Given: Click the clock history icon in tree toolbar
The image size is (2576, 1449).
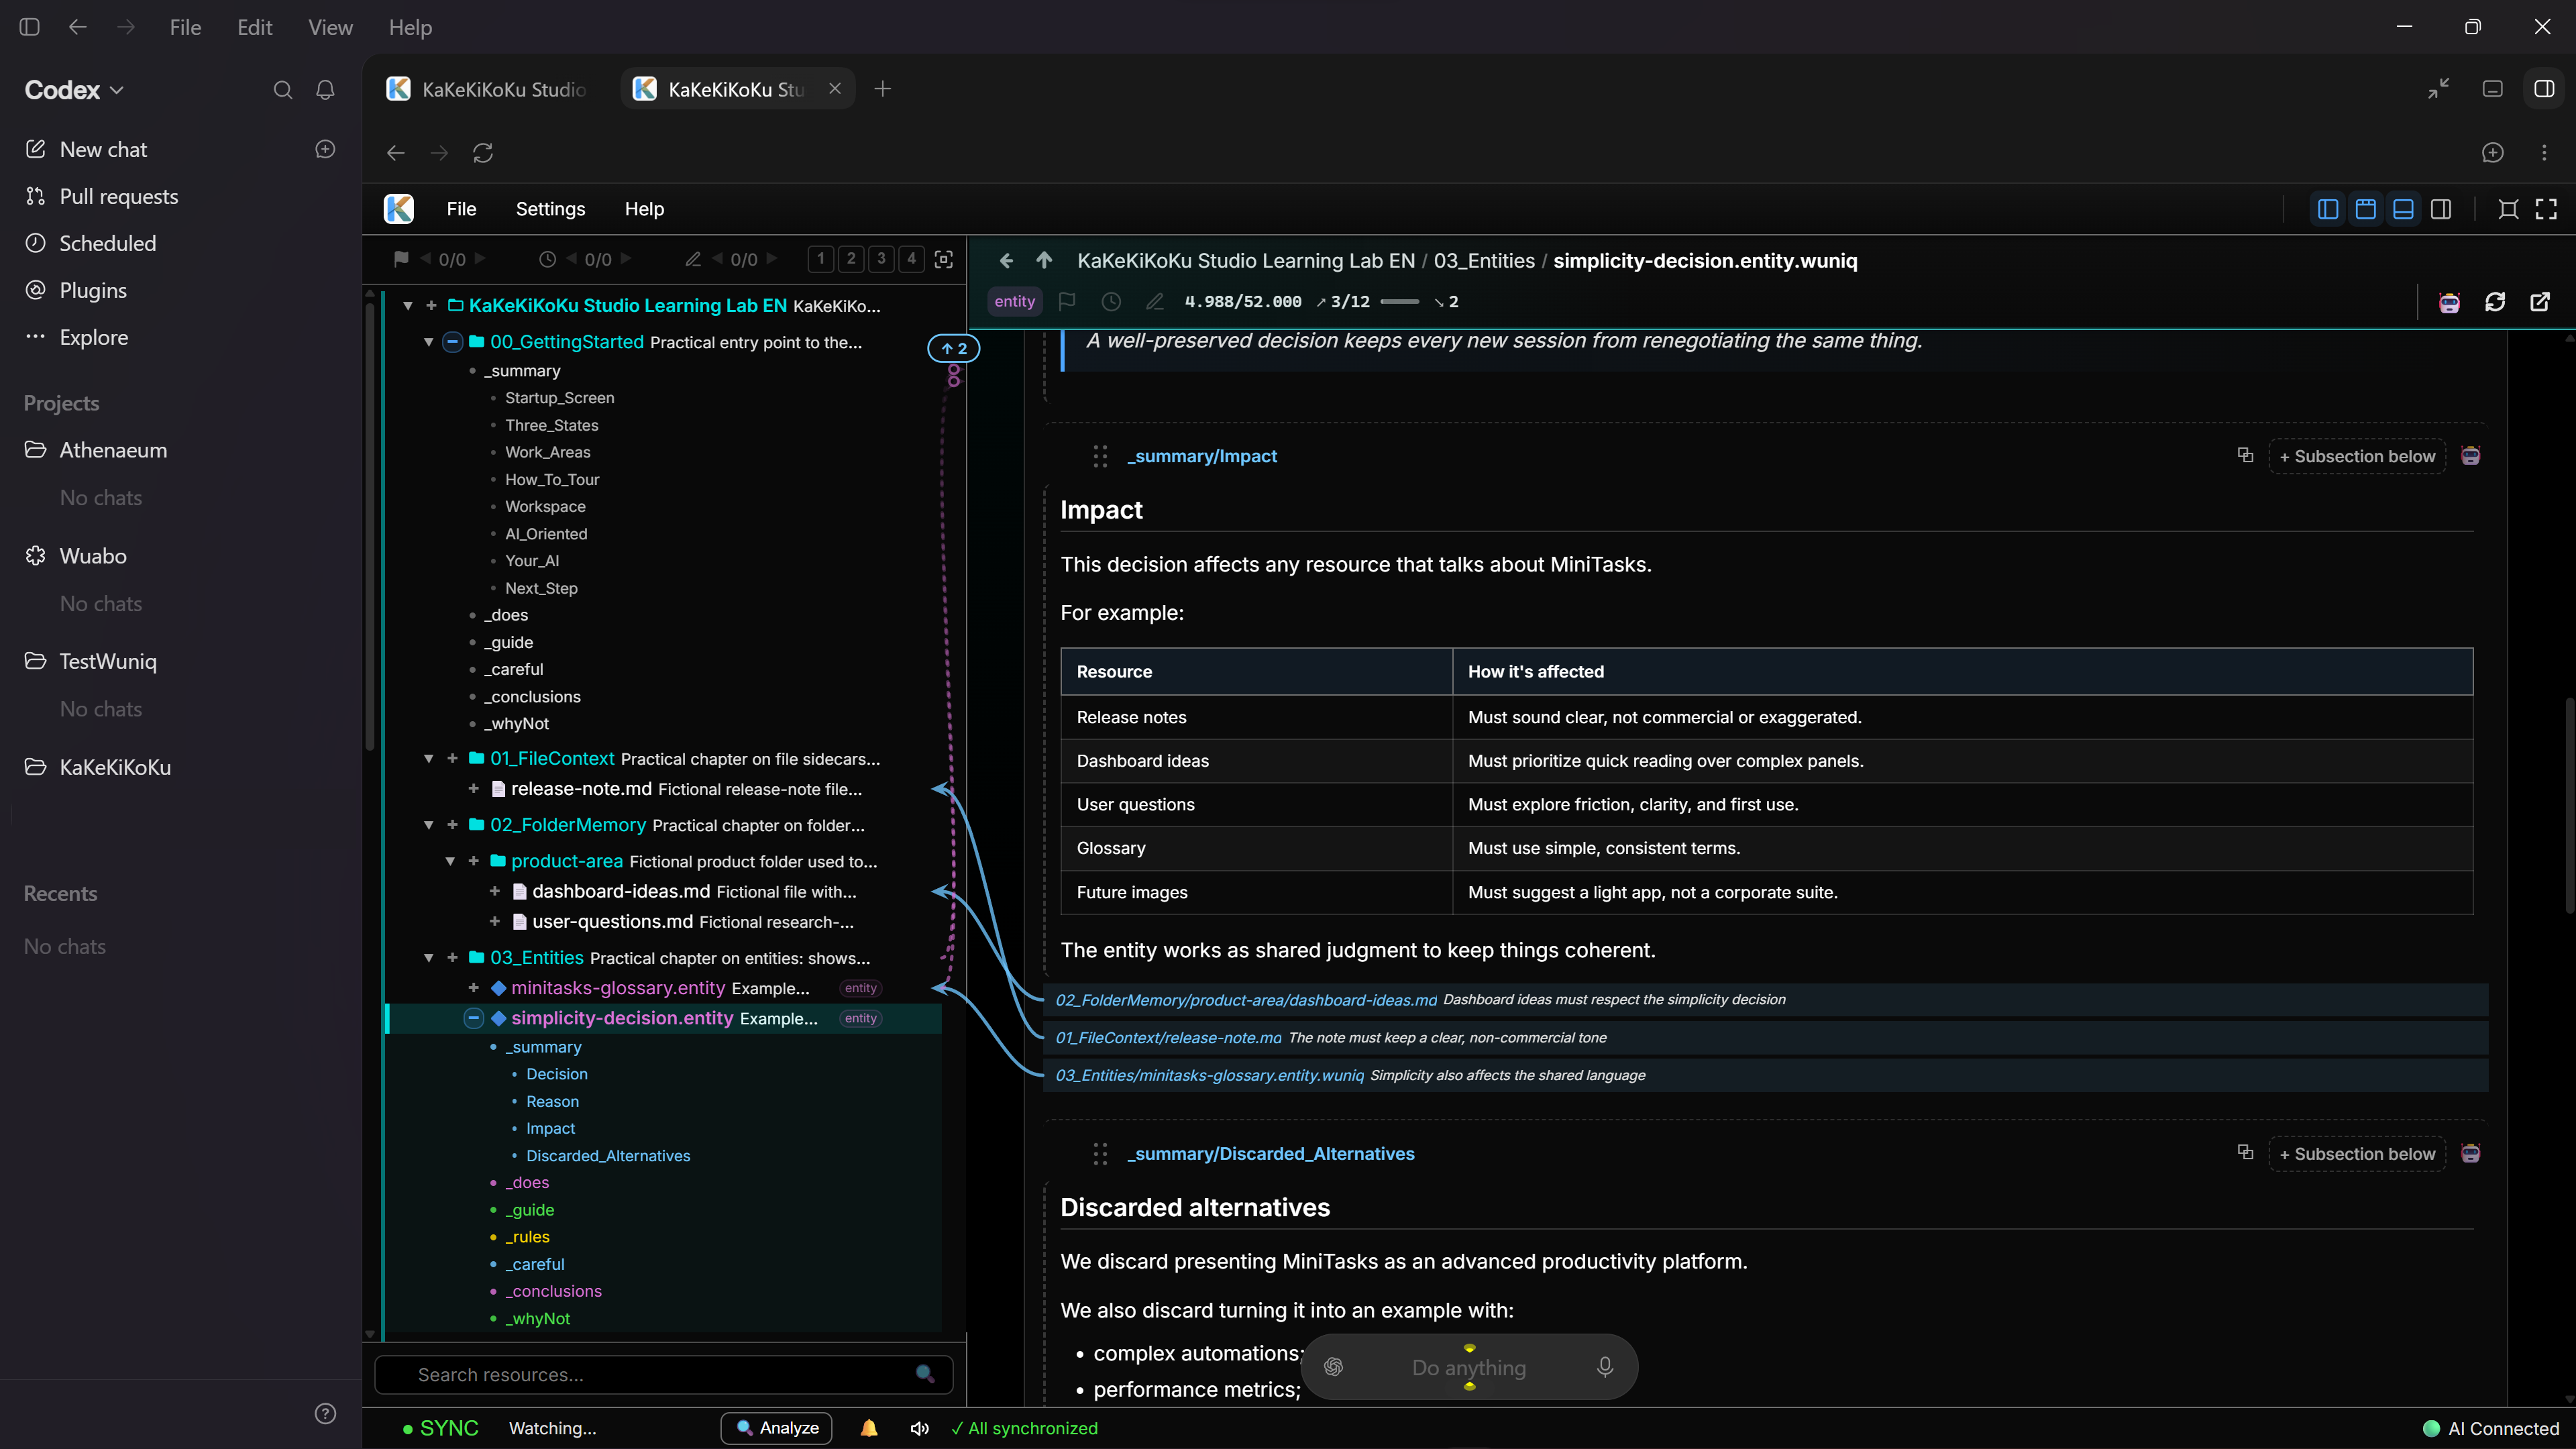Looking at the screenshot, I should (547, 259).
